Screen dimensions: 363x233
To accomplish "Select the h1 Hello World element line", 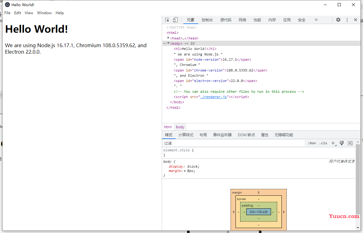I will pyautogui.click(x=195, y=49).
